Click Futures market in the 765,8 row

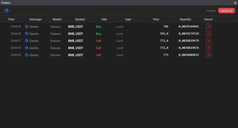[x=55, y=34]
